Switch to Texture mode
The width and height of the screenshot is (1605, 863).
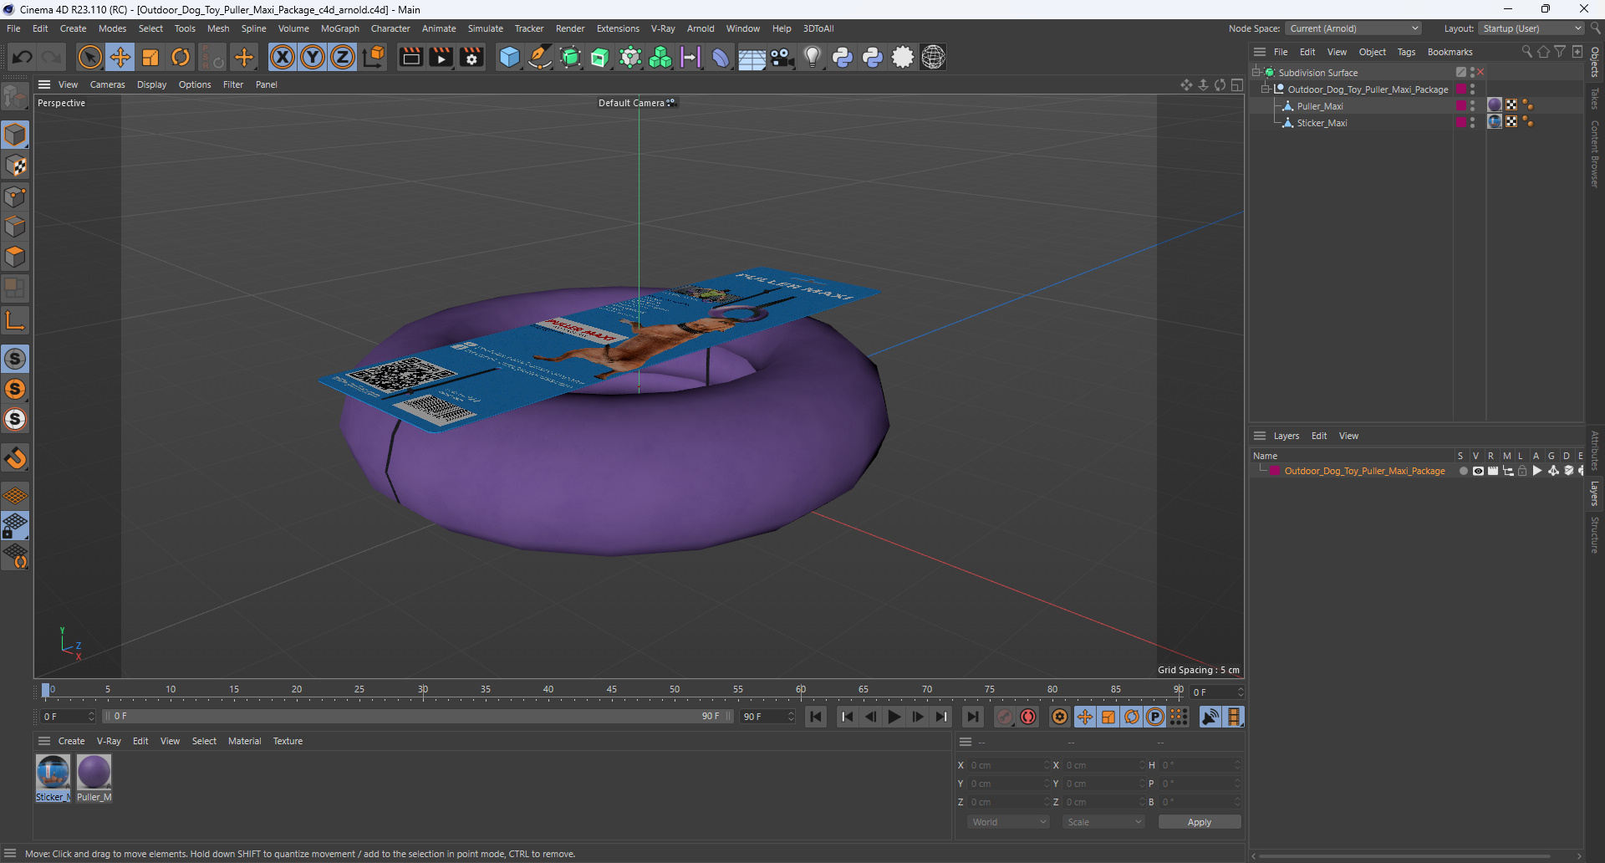(x=16, y=166)
